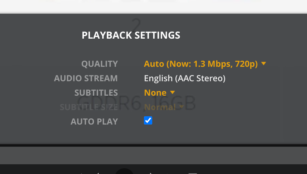Expand the Subtitles dropdown arrow
Viewport: 307px width, 174px height.
pyautogui.click(x=172, y=92)
